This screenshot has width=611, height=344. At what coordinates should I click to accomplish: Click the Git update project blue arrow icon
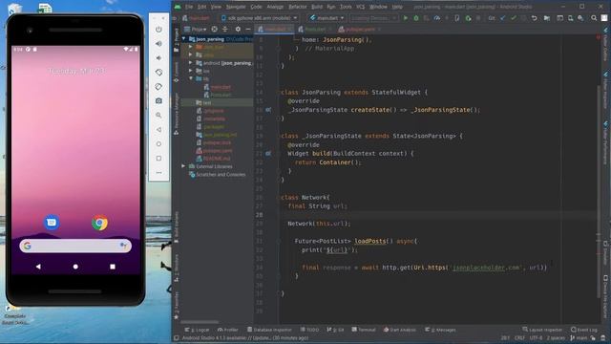click(503, 18)
